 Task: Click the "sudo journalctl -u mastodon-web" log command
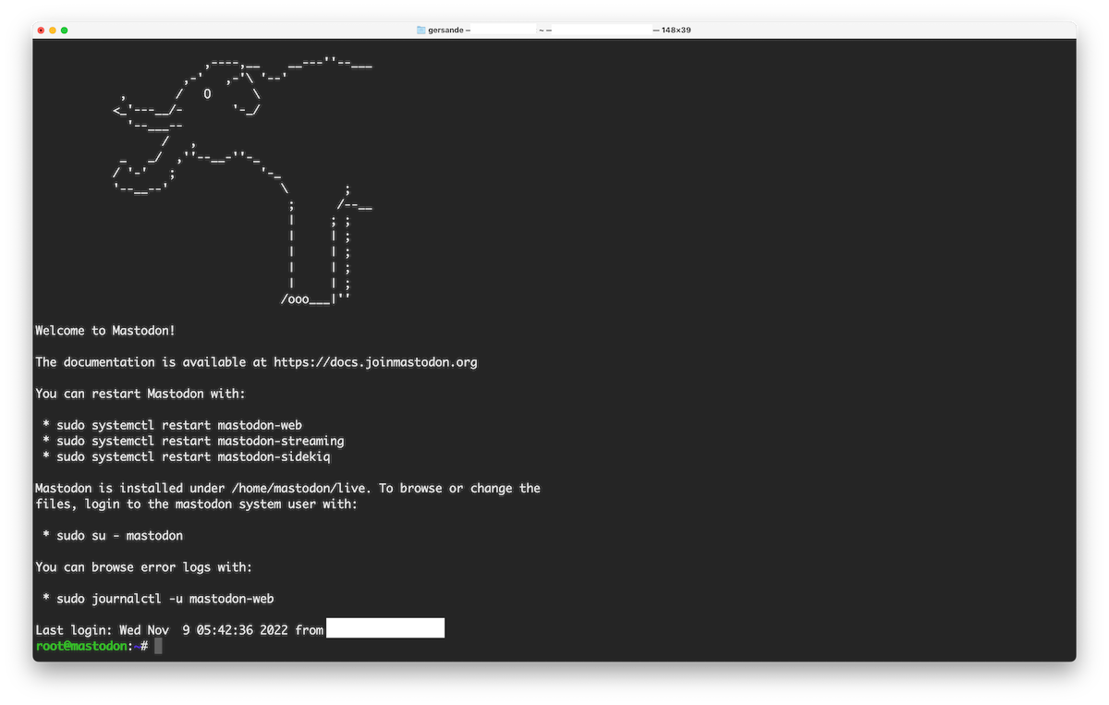(165, 598)
